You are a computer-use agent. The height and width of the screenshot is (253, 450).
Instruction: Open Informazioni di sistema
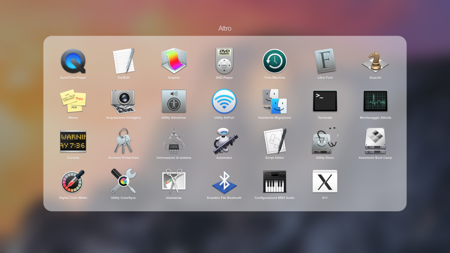point(174,141)
